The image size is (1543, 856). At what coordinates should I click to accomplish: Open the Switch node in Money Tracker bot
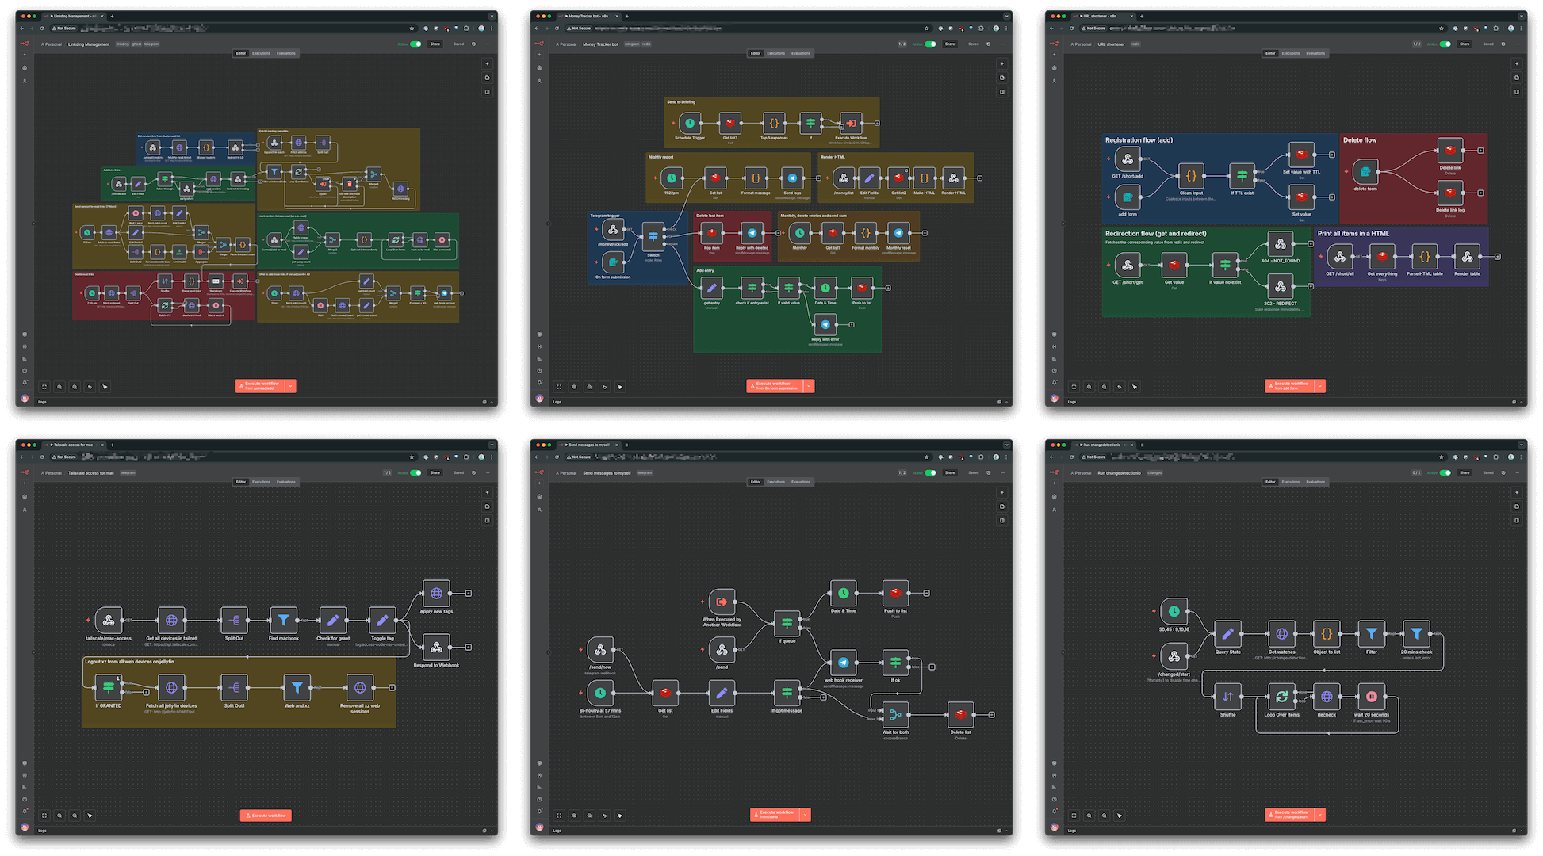653,236
